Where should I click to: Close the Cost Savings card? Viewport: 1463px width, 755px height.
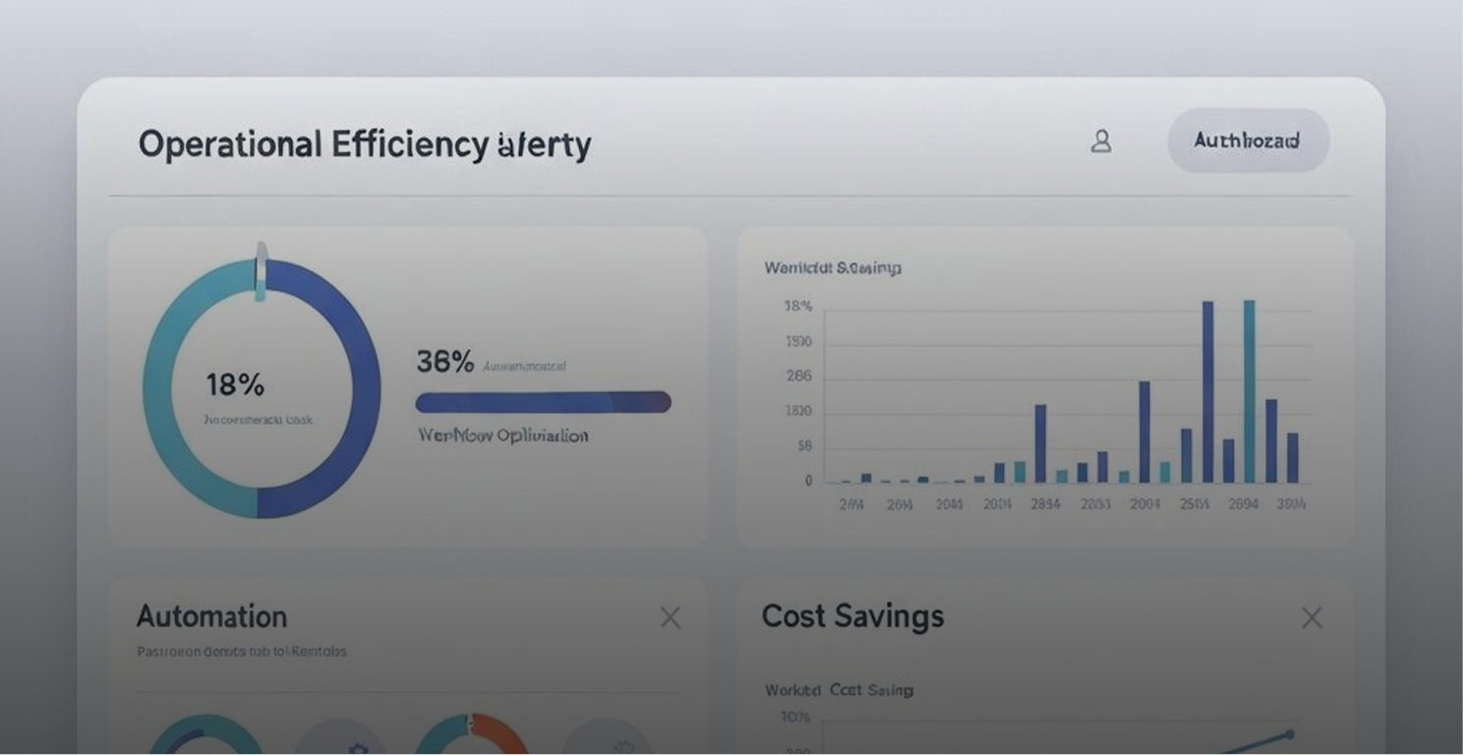[x=1312, y=617]
